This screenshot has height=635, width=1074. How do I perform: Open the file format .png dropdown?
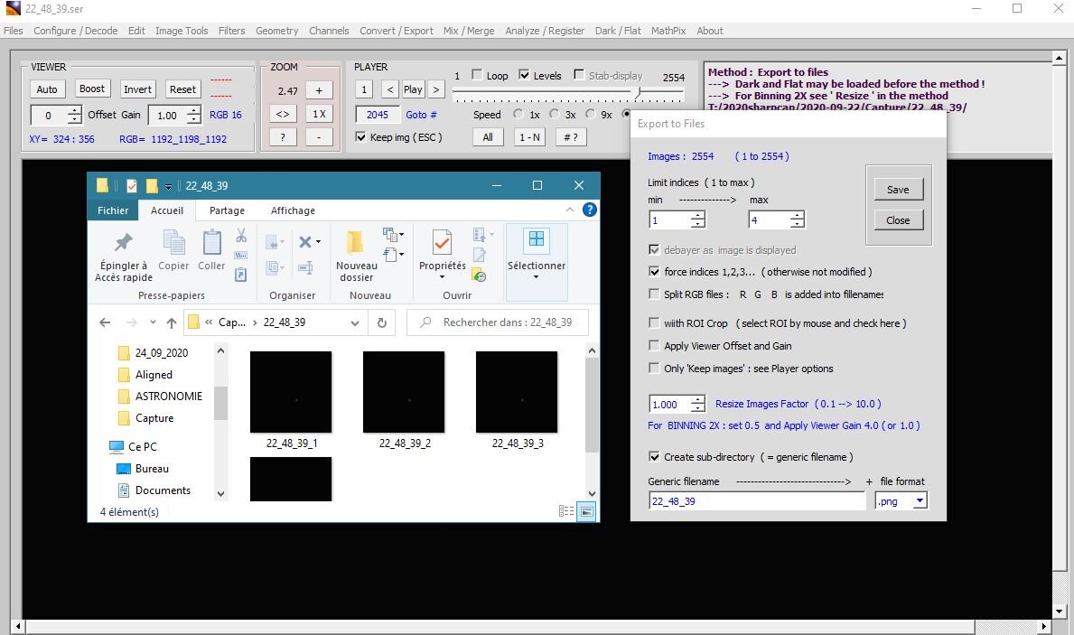pos(920,501)
